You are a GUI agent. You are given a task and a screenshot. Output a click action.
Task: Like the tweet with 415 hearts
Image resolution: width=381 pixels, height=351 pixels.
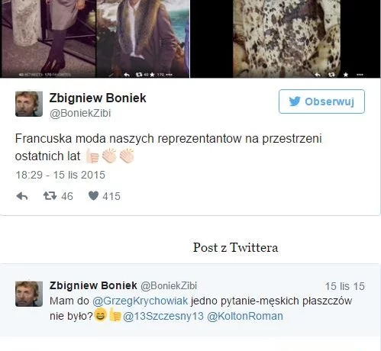(x=93, y=196)
